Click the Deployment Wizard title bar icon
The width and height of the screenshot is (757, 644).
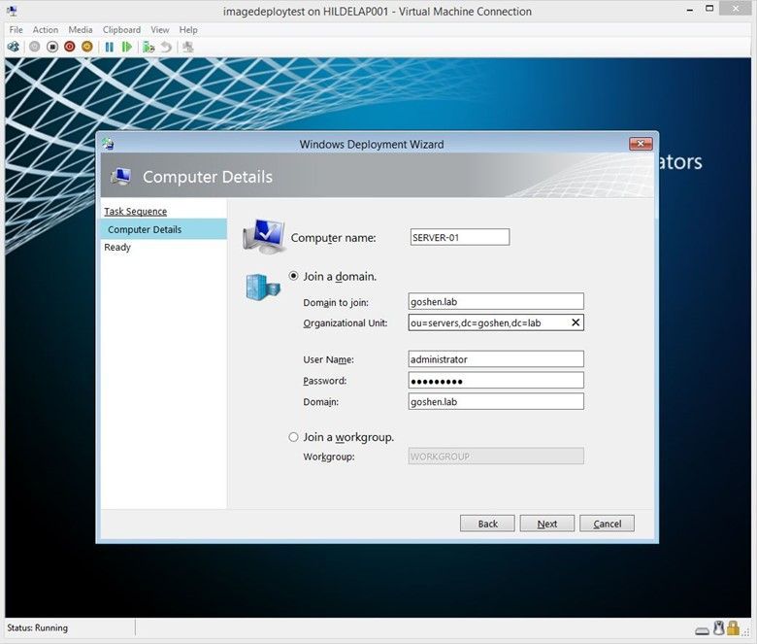pyautogui.click(x=108, y=144)
